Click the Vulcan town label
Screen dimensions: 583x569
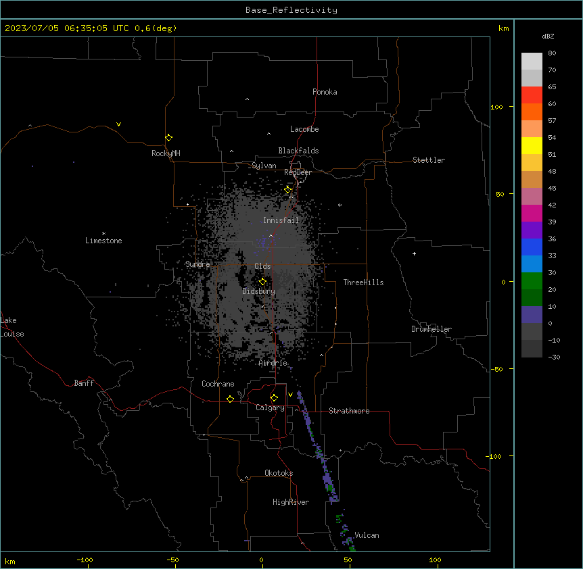coord(367,535)
